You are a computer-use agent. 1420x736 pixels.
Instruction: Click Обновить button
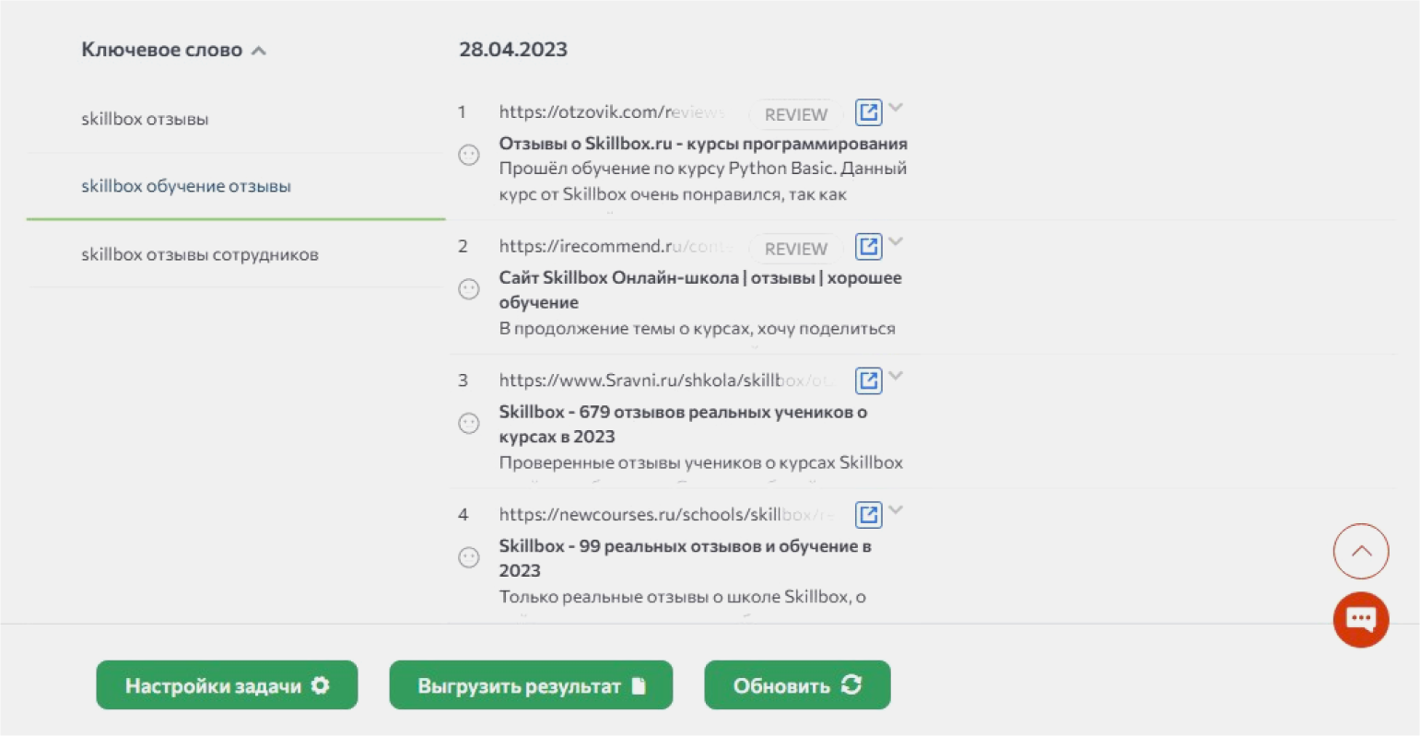tap(797, 685)
